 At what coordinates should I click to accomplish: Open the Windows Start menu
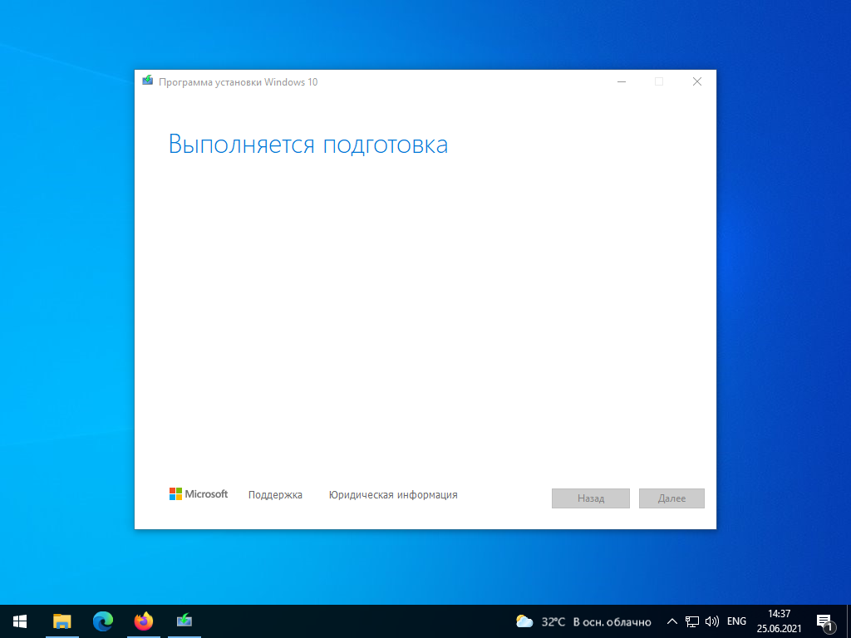(20, 621)
